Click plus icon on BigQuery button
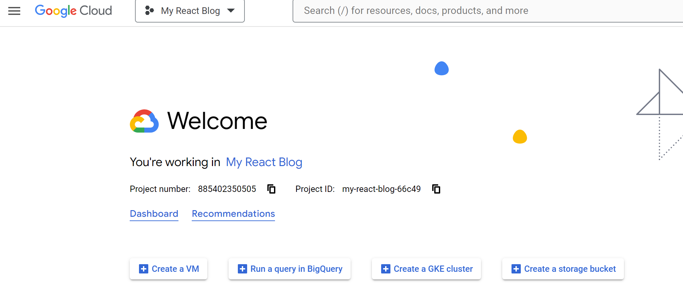This screenshot has width=683, height=295. (x=242, y=269)
